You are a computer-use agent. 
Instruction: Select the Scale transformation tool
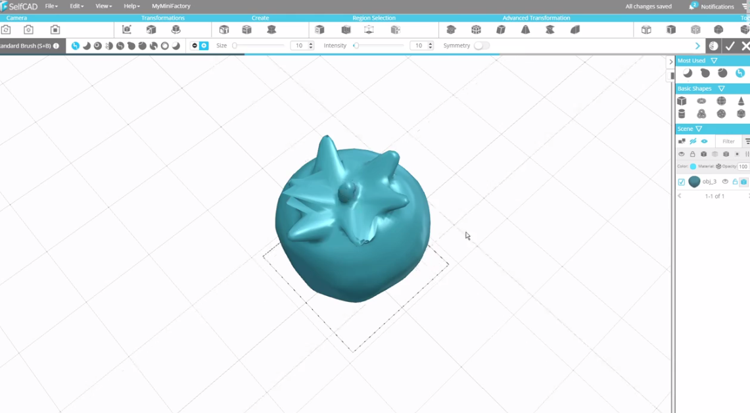pos(151,30)
